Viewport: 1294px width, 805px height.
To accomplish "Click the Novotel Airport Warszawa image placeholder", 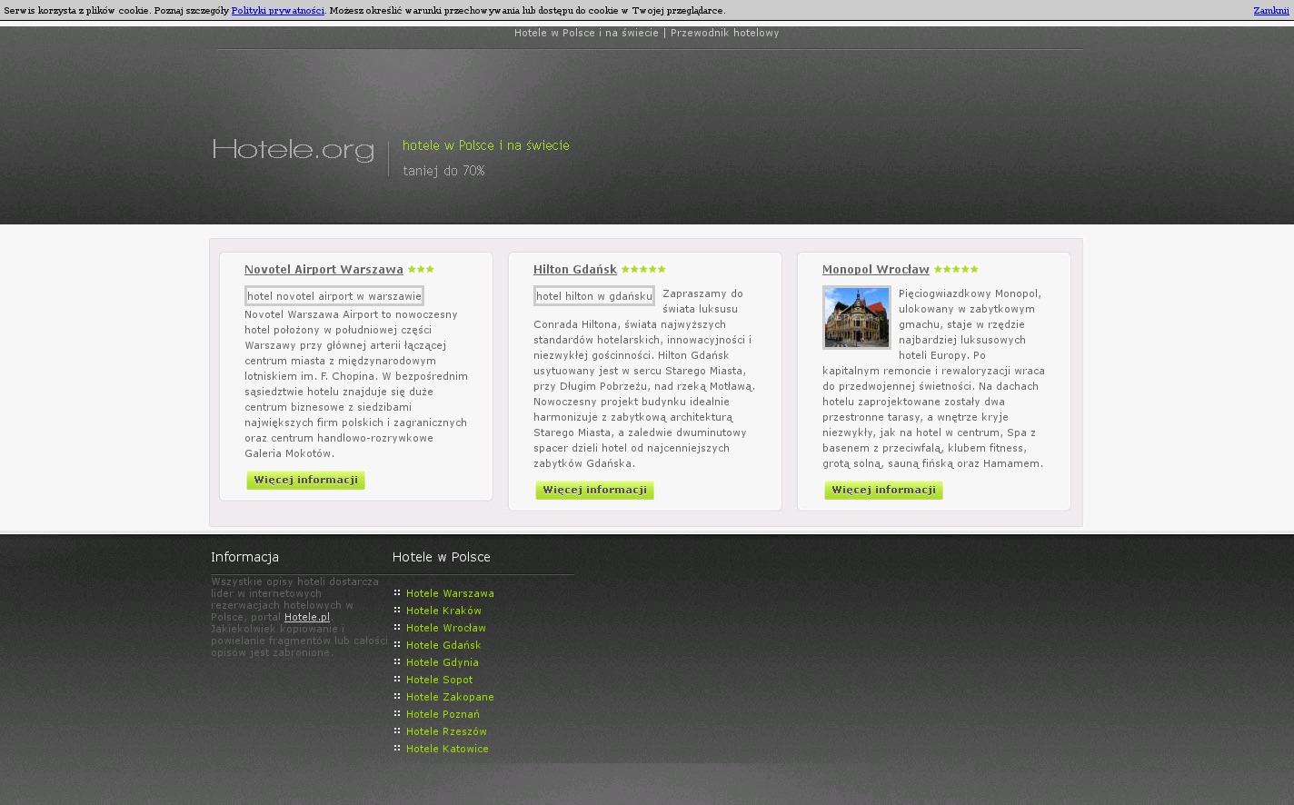I will point(333,296).
